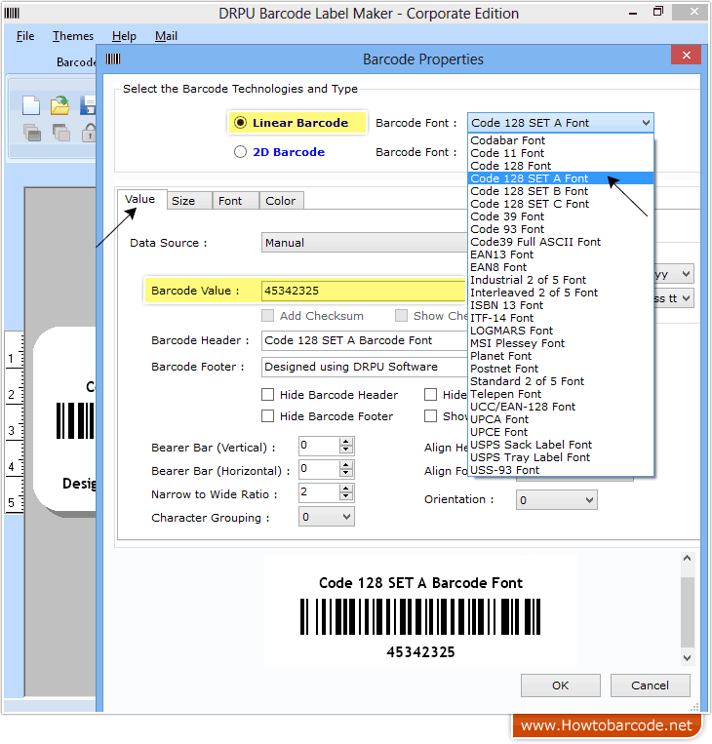Open the Themes menu

pyautogui.click(x=73, y=36)
